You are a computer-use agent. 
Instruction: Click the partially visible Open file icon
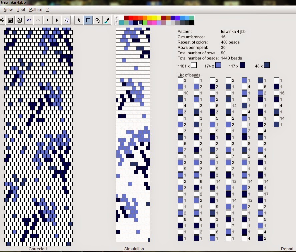[2, 20]
